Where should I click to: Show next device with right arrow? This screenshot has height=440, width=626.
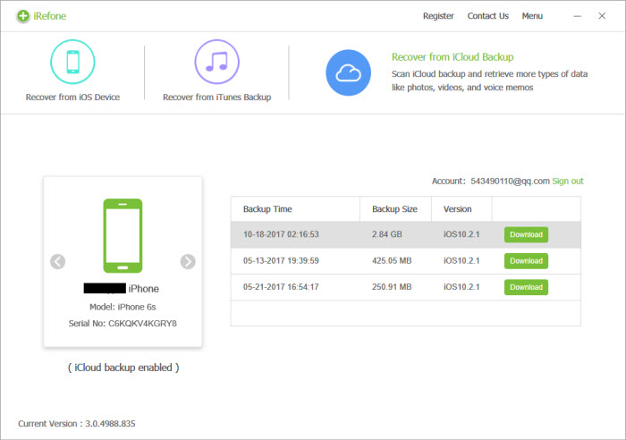pos(188,261)
